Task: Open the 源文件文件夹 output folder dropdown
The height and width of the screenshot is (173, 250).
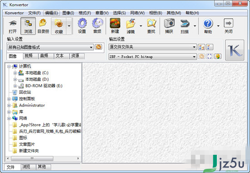Action: 153,47
